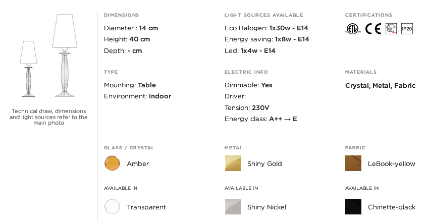Pick the Chinette-black fabric swatch
Viewport: 427px width, 222px height.
[x=353, y=207]
